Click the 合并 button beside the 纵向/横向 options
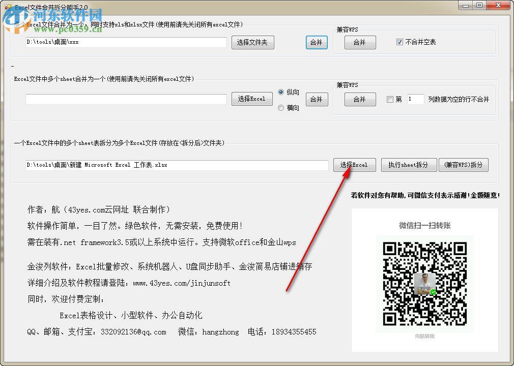 click(317, 99)
